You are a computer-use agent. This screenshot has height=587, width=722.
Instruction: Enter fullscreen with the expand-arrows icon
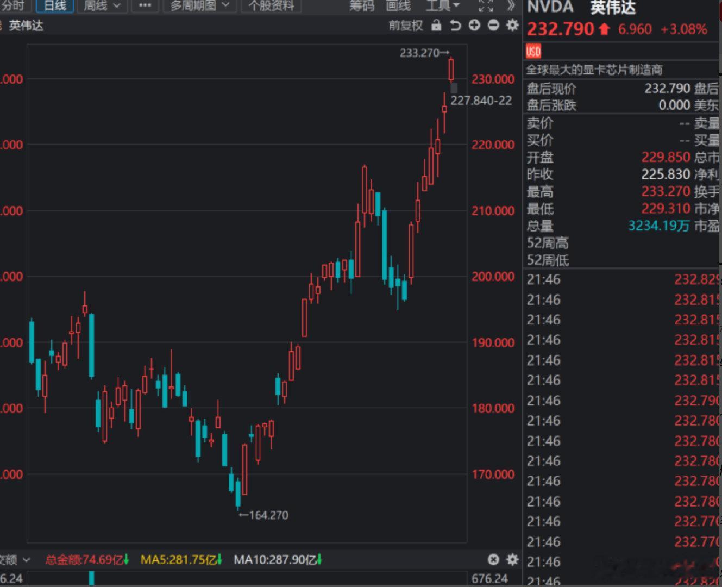(486, 6)
